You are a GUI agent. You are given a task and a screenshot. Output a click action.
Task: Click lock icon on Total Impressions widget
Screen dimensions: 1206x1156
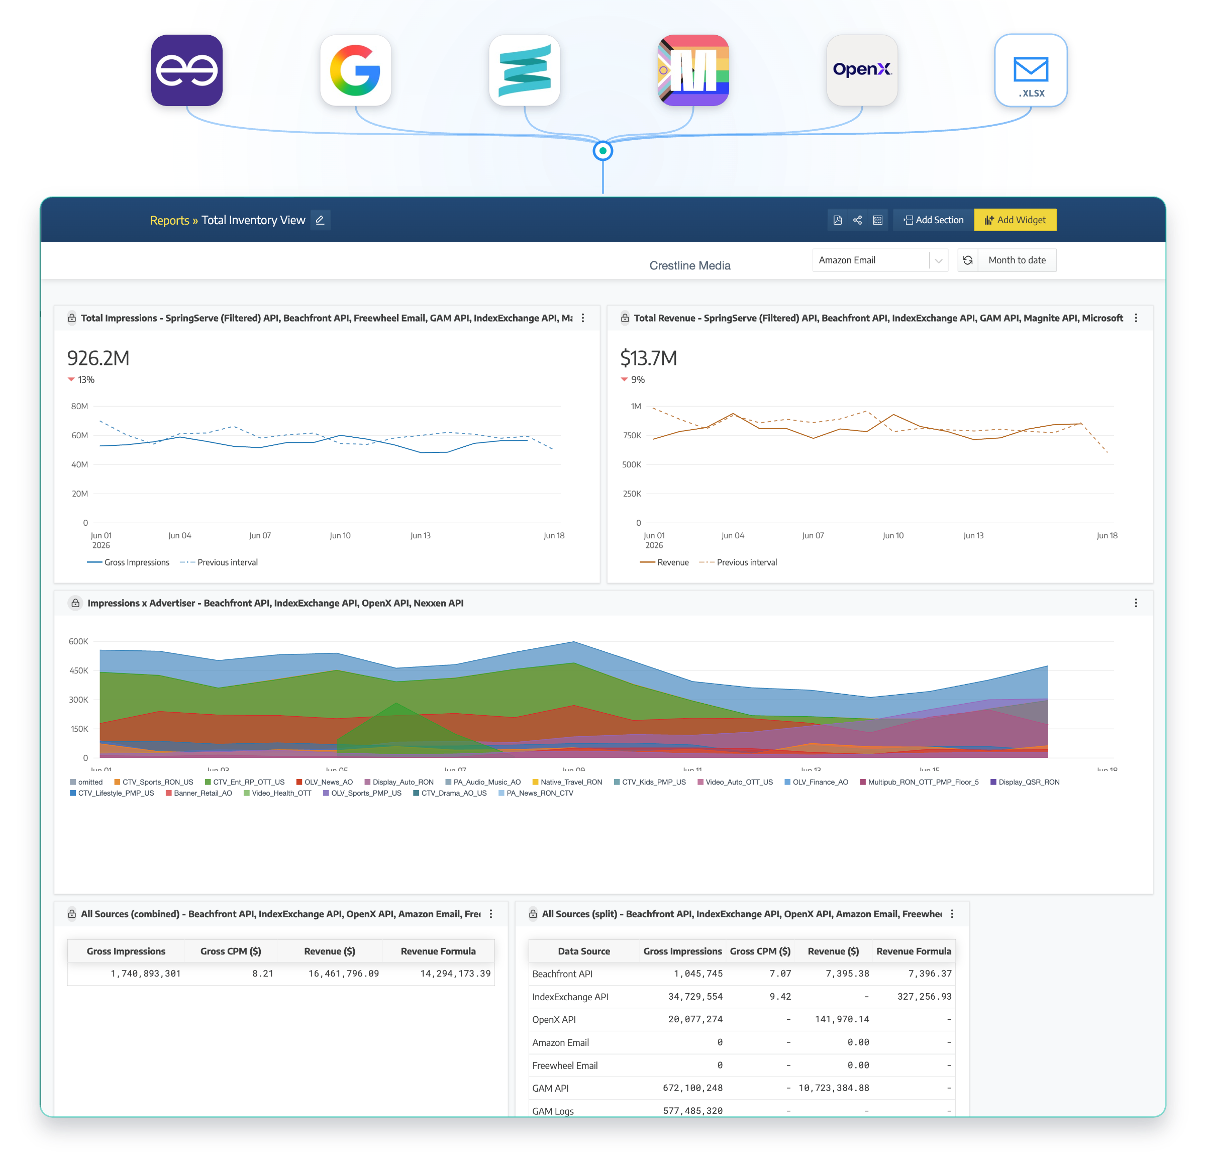(x=72, y=318)
